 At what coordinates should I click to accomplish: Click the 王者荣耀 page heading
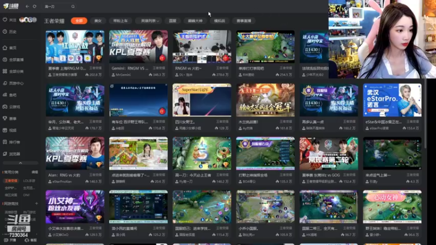click(x=54, y=21)
